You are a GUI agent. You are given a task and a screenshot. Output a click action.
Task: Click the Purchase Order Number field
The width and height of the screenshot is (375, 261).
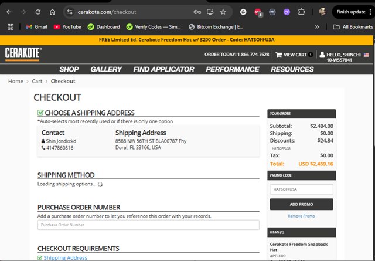point(148,225)
